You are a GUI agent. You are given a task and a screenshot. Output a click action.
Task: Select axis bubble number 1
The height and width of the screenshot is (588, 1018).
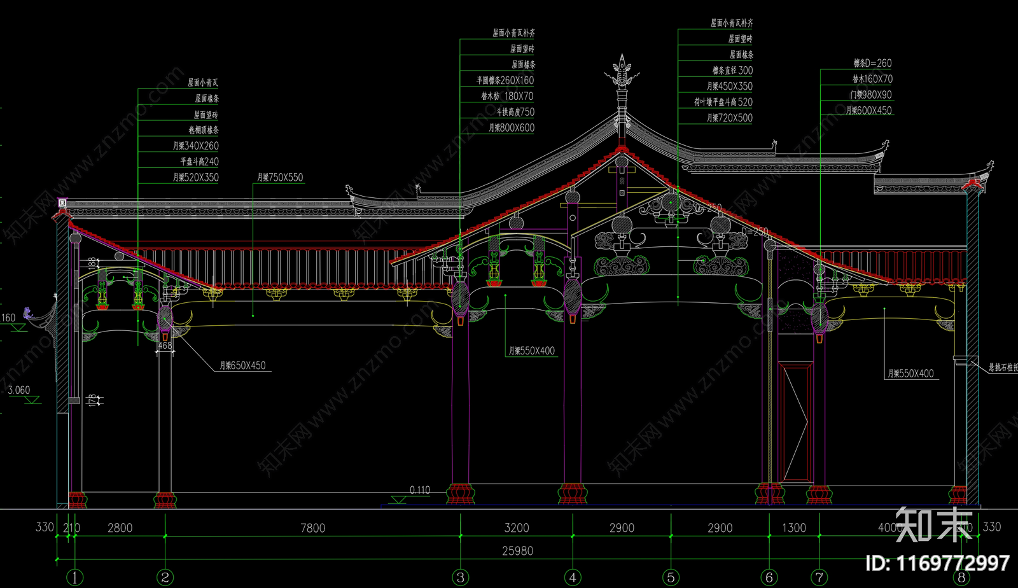[x=75, y=577]
